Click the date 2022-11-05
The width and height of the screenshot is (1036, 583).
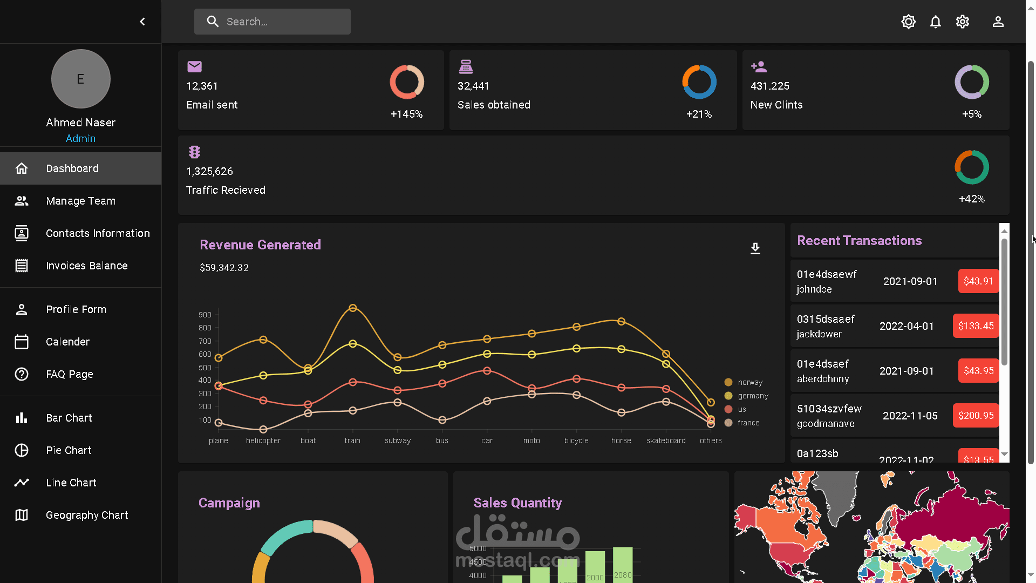coord(910,416)
